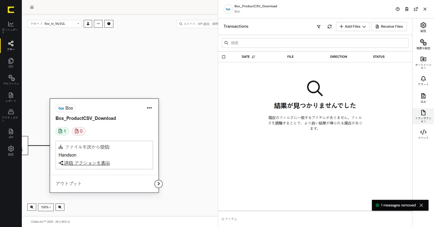
Task: Close the connector side panel
Action: pos(425,9)
